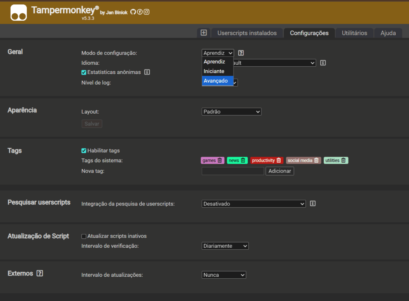Viewport: 409px width, 301px height.
Task: Click the Salvar button
Action: pyautogui.click(x=92, y=124)
